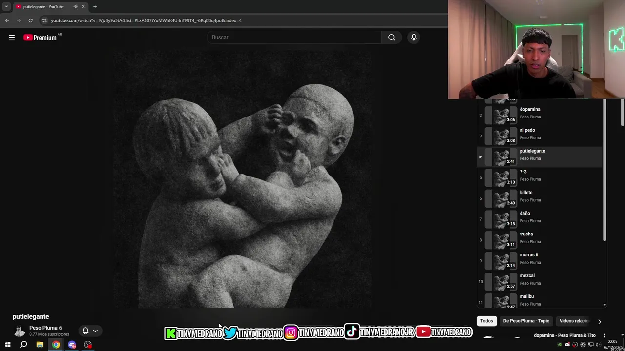
Task: Open the notification bell subscription dropdown
Action: (90, 331)
